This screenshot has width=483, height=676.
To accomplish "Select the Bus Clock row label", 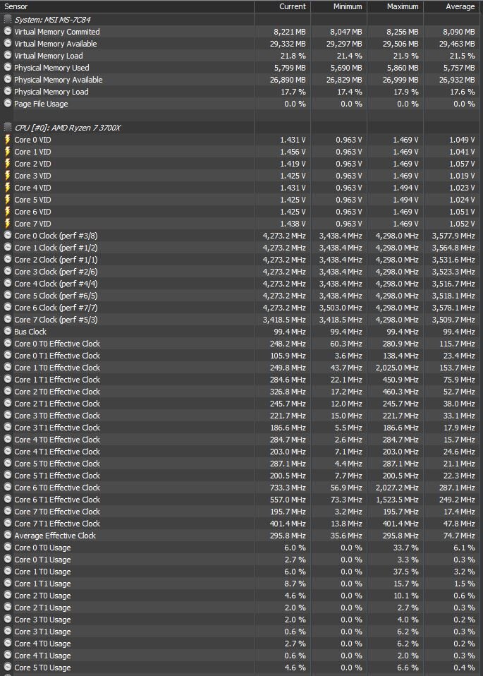I will point(30,332).
